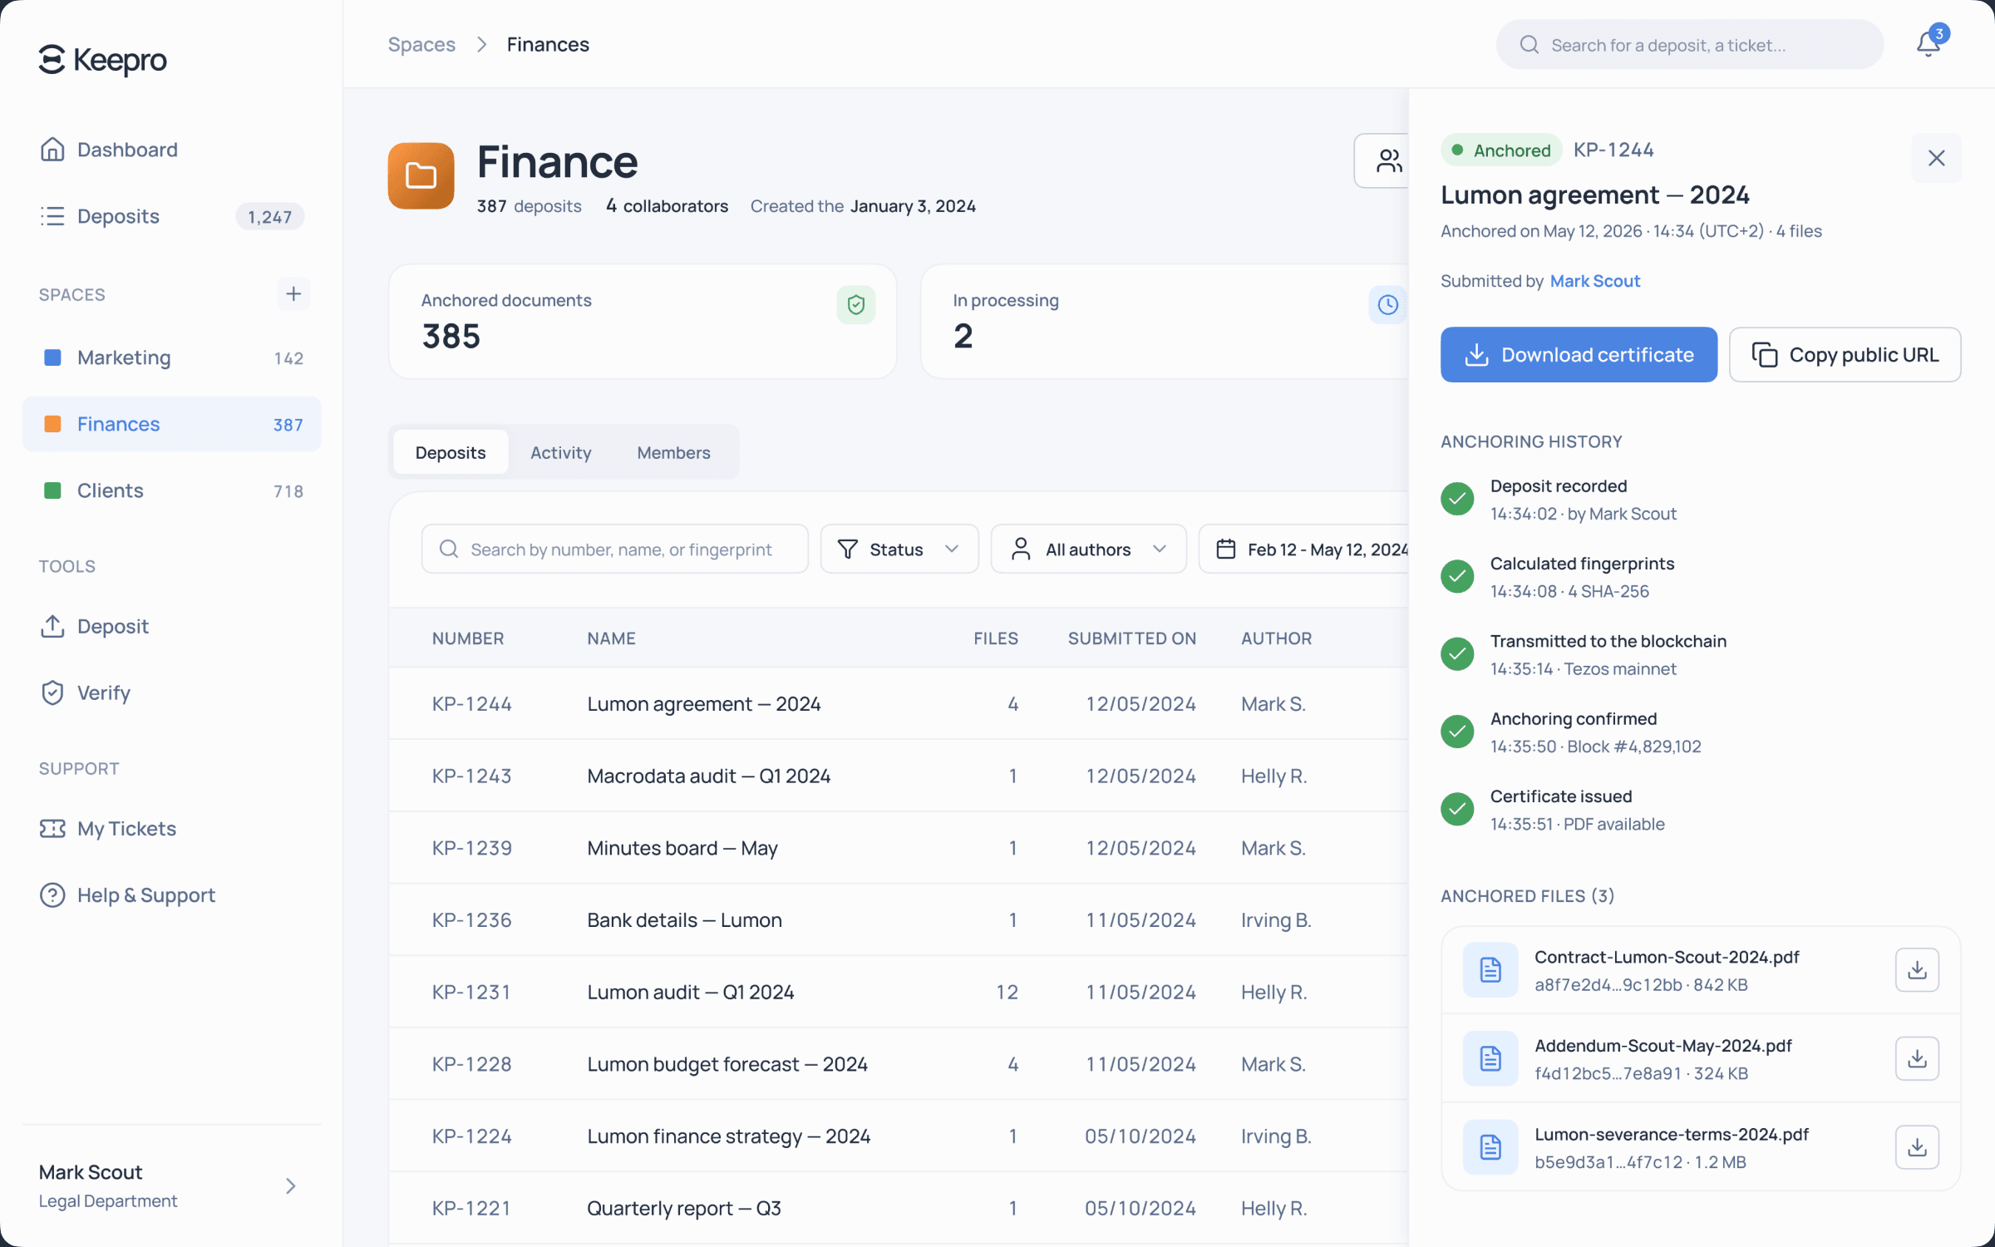Screen dimensions: 1995x1247
Task: Click Download certificate button
Action: 1579,355
